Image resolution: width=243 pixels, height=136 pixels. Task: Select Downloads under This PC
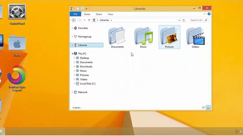pyautogui.click(x=86, y=66)
